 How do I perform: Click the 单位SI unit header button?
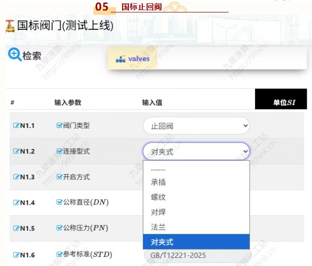click(283, 102)
